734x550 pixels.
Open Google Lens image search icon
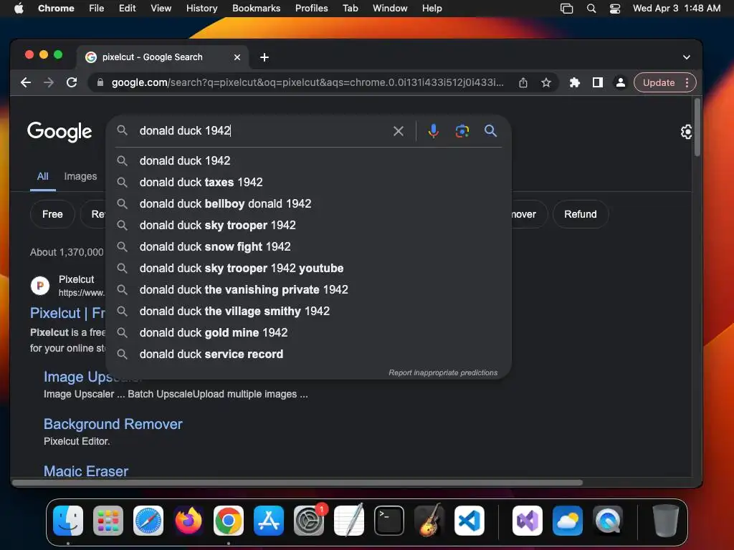pos(462,131)
